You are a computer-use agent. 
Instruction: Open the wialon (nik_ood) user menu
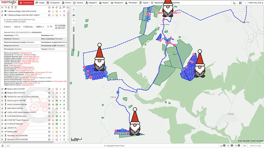point(255,3)
